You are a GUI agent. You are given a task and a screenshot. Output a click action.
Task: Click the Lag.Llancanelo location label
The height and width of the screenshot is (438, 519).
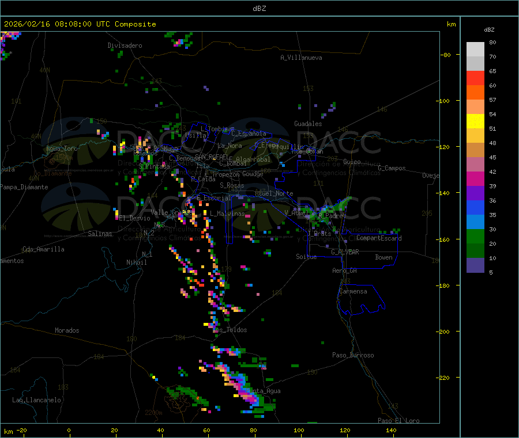click(37, 400)
